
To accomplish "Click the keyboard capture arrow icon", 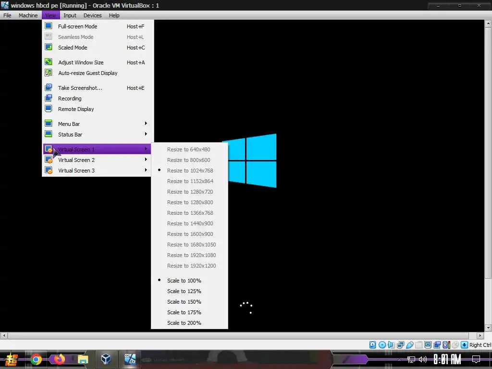I will coord(465,345).
